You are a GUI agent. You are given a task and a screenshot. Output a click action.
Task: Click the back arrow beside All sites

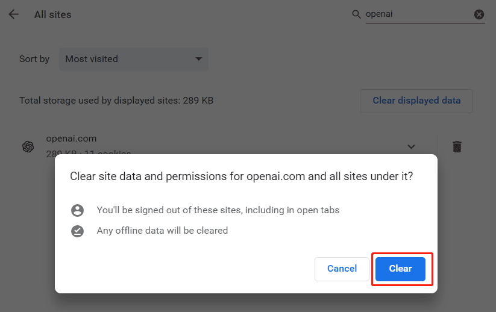tap(13, 14)
